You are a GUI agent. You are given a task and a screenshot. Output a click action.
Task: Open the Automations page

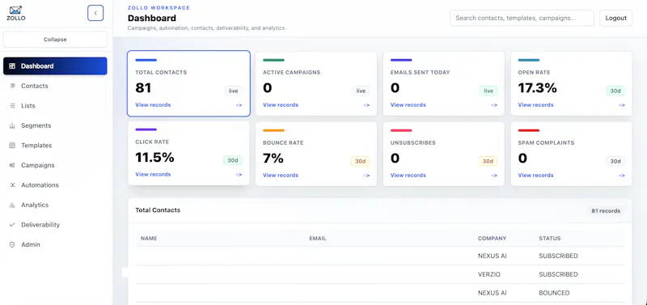click(55, 185)
